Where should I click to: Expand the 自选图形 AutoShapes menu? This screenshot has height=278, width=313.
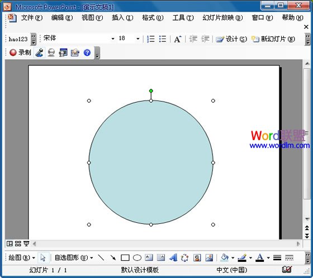[74, 258]
